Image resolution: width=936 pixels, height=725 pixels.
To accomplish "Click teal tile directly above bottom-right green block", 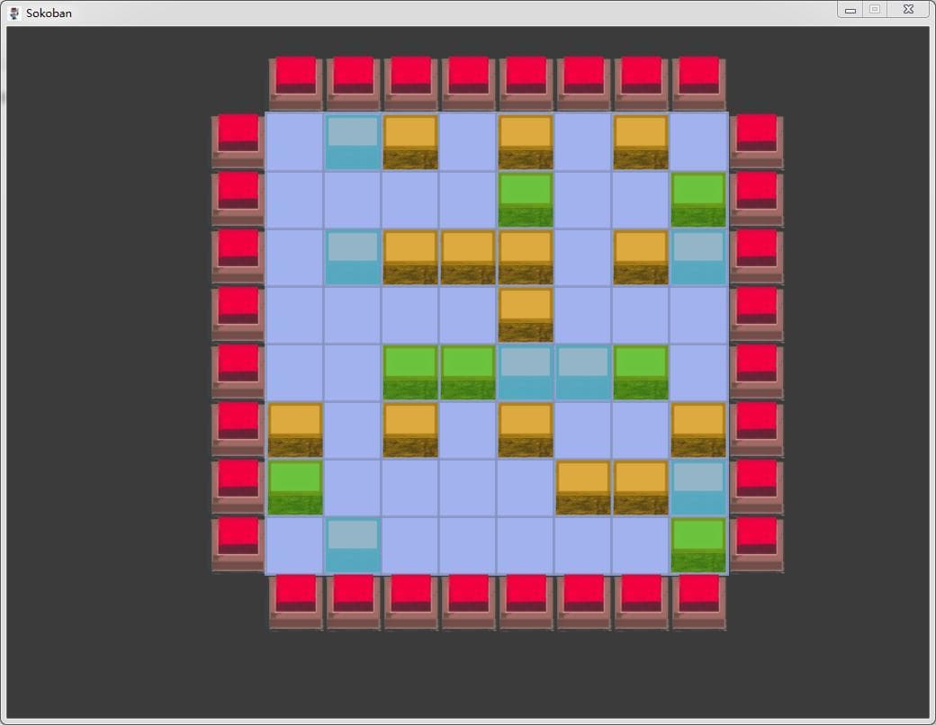I will click(x=698, y=488).
